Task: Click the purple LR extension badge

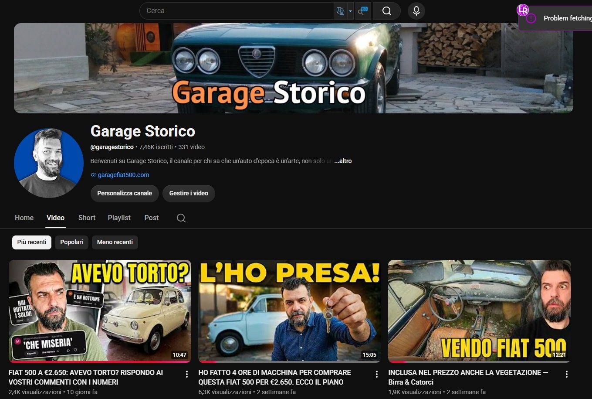Action: [x=522, y=10]
